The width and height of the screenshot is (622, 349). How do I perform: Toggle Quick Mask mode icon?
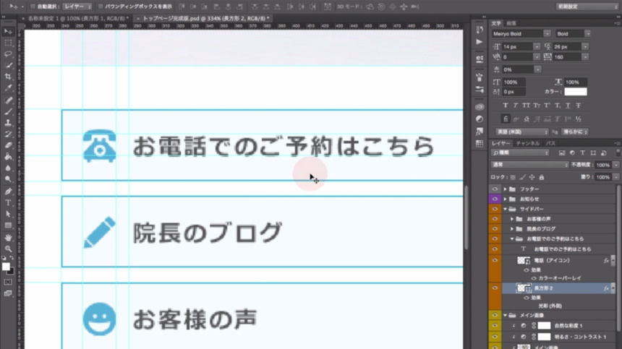point(8,282)
